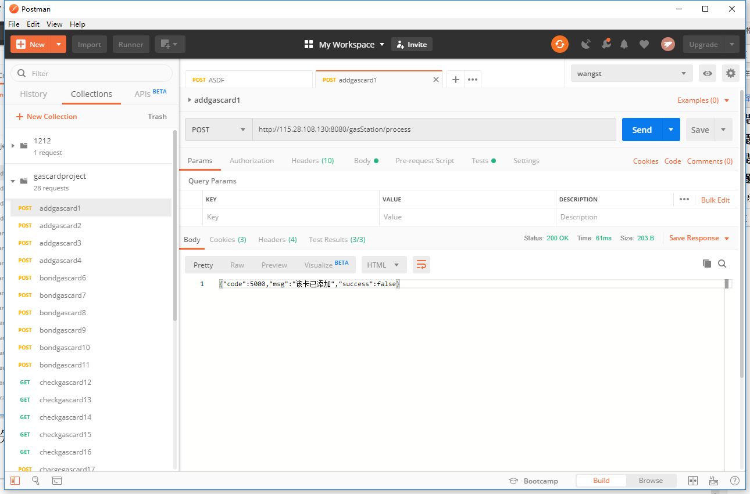This screenshot has width=750, height=494.
Task: Open the New button dropdown arrow
Action: [x=59, y=44]
